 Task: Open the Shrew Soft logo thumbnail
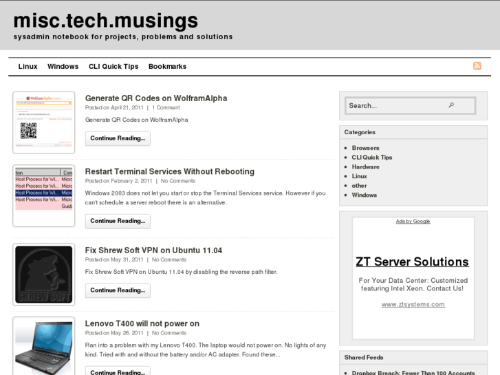(44, 275)
